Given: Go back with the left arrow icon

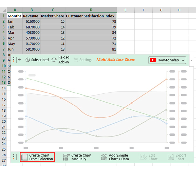Looking at the screenshot, I should point(20,60).
